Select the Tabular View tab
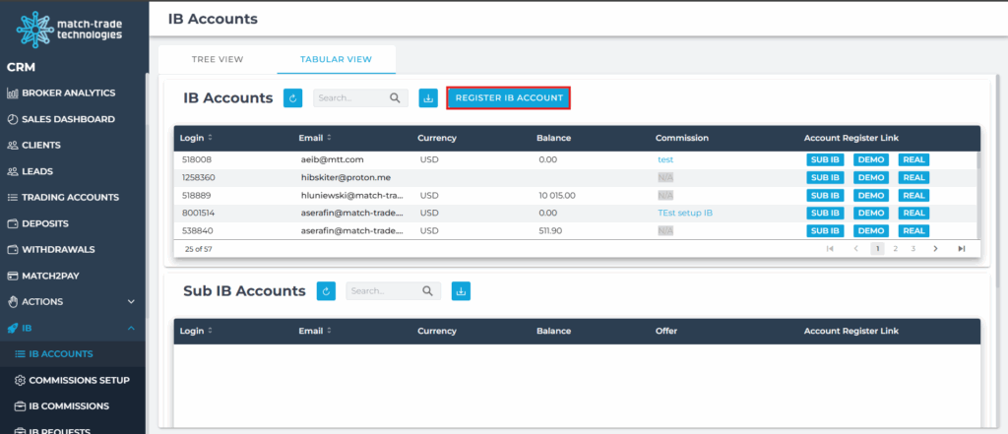1008x434 pixels. pyautogui.click(x=336, y=59)
